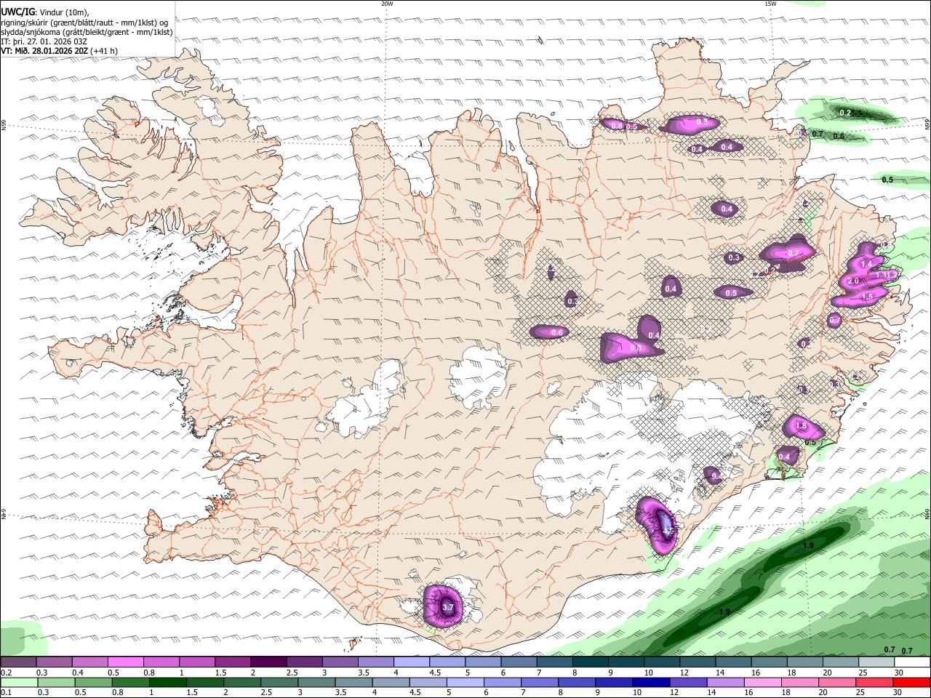Image resolution: width=931 pixels, height=698 pixels.
Task: Click the '0.6' value inside the purple snow patch
Action: click(x=557, y=332)
